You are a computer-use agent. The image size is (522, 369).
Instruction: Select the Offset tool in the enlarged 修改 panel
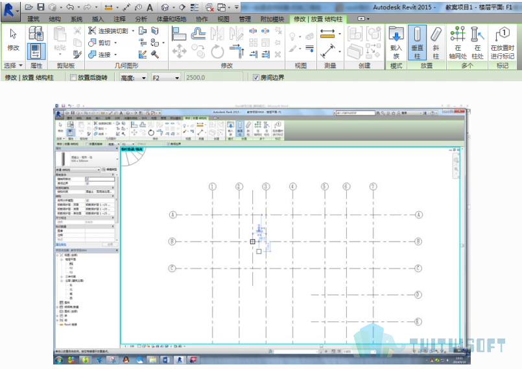[x=198, y=33]
